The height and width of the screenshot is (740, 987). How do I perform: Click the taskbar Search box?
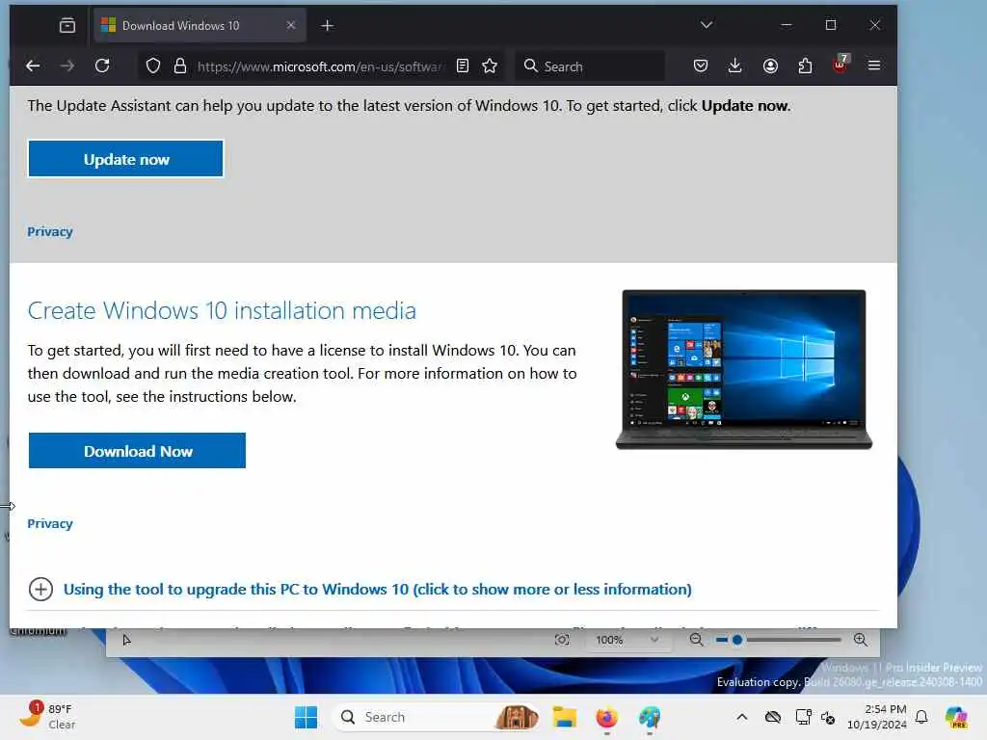pyautogui.click(x=436, y=717)
